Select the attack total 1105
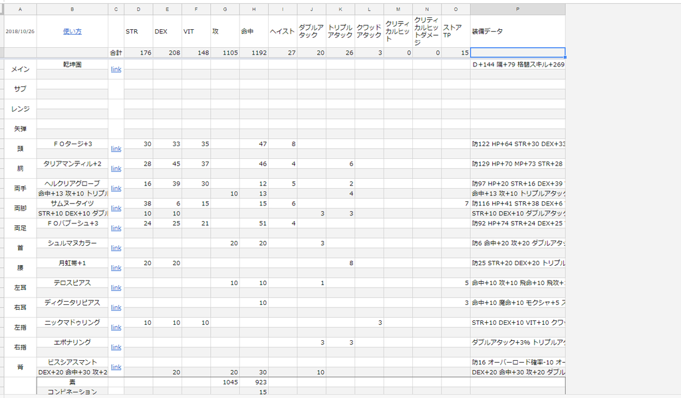The image size is (681, 398). (x=225, y=52)
